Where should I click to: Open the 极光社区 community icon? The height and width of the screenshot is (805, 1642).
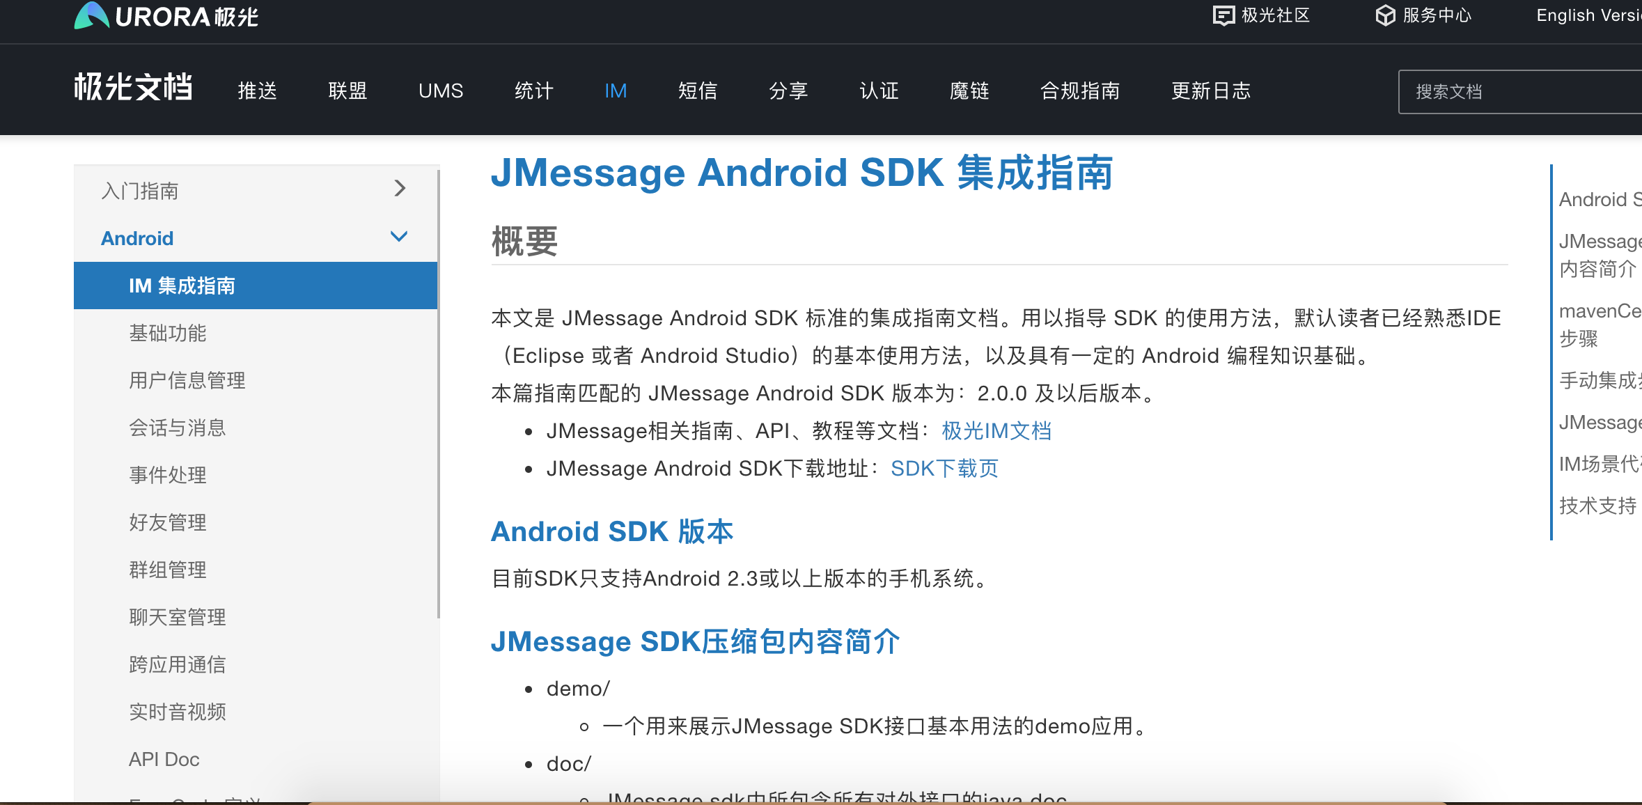point(1223,15)
